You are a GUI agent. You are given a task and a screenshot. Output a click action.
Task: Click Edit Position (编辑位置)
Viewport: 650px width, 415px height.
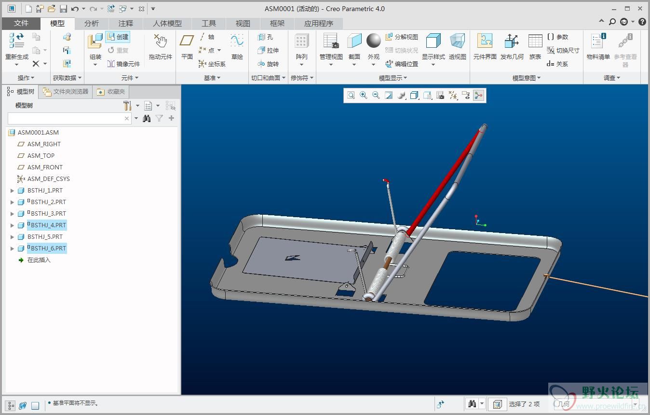pos(402,64)
